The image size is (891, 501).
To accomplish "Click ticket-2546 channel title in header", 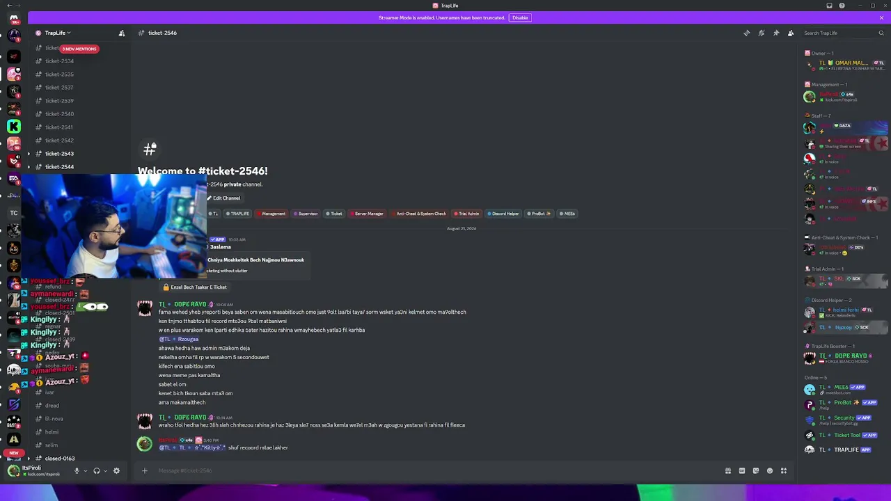I will (161, 33).
